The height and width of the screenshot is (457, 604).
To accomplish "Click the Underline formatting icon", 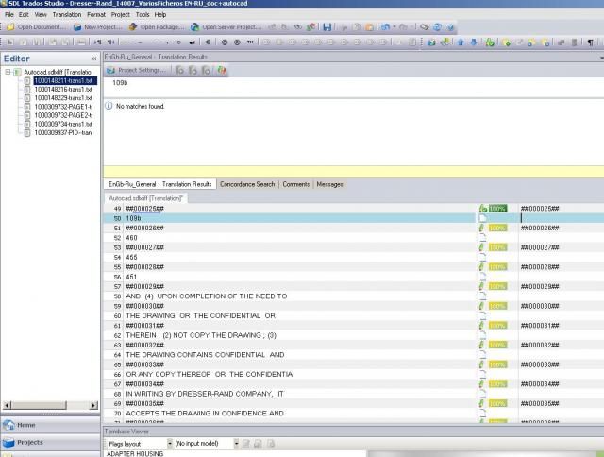I will [36, 42].
